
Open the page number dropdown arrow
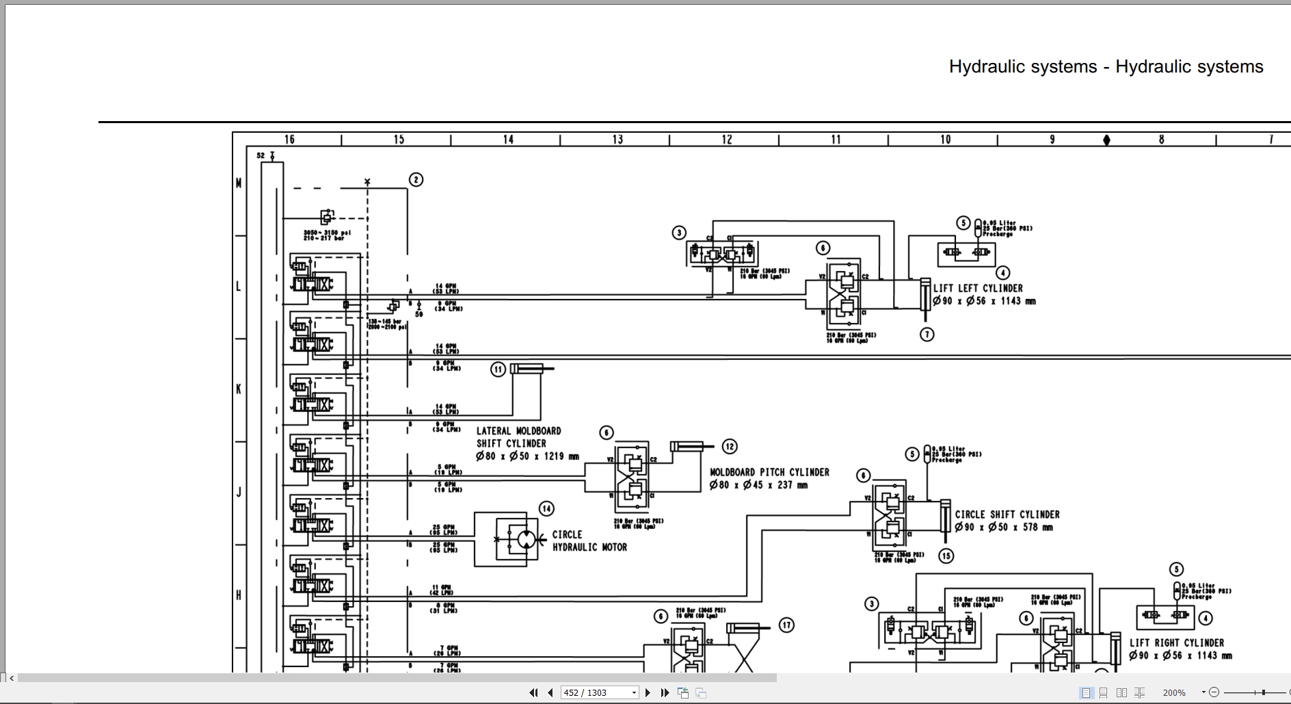pos(634,692)
